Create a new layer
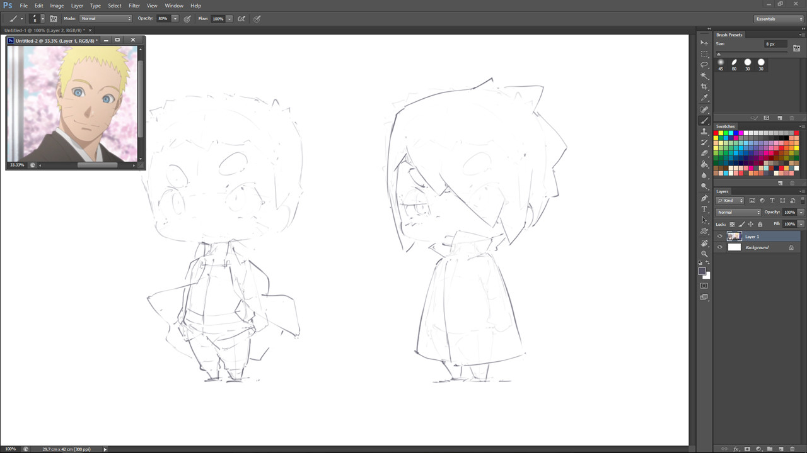The height and width of the screenshot is (453, 807). (x=781, y=449)
